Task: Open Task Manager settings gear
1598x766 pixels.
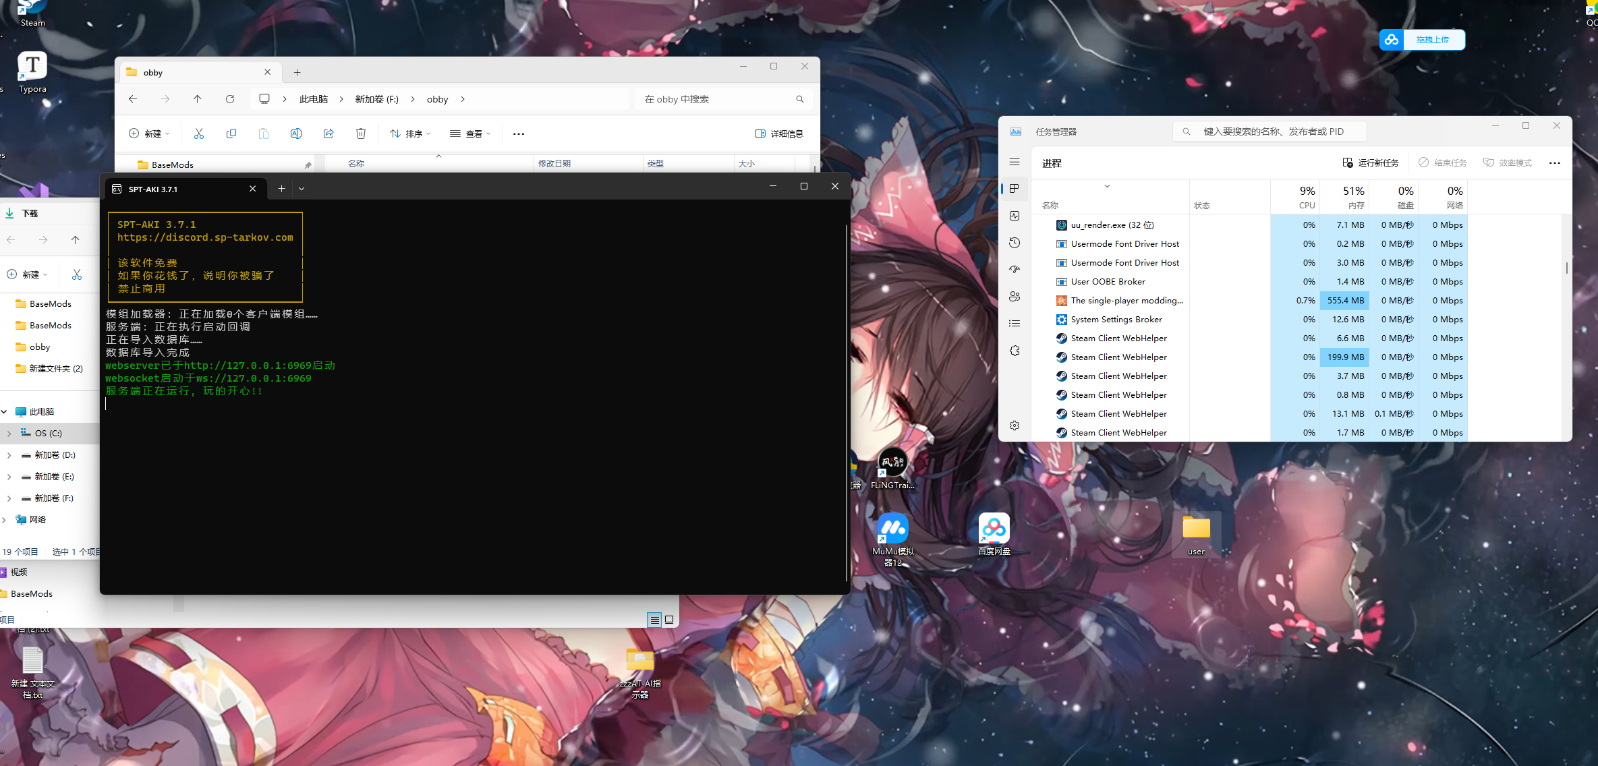Action: coord(1015,425)
